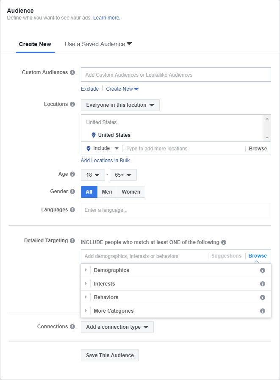Click Add Locations in Bulk link
This screenshot has width=280, height=380.
[x=105, y=161]
